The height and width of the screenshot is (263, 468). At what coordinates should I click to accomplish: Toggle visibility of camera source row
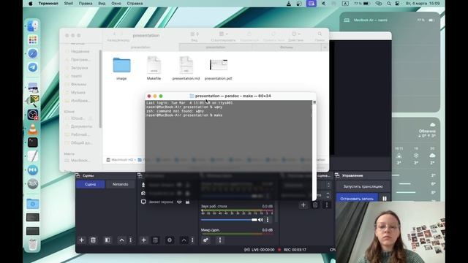(179, 193)
